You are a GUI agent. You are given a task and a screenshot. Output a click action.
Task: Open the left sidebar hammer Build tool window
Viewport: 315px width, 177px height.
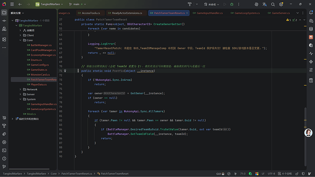tap(4, 126)
